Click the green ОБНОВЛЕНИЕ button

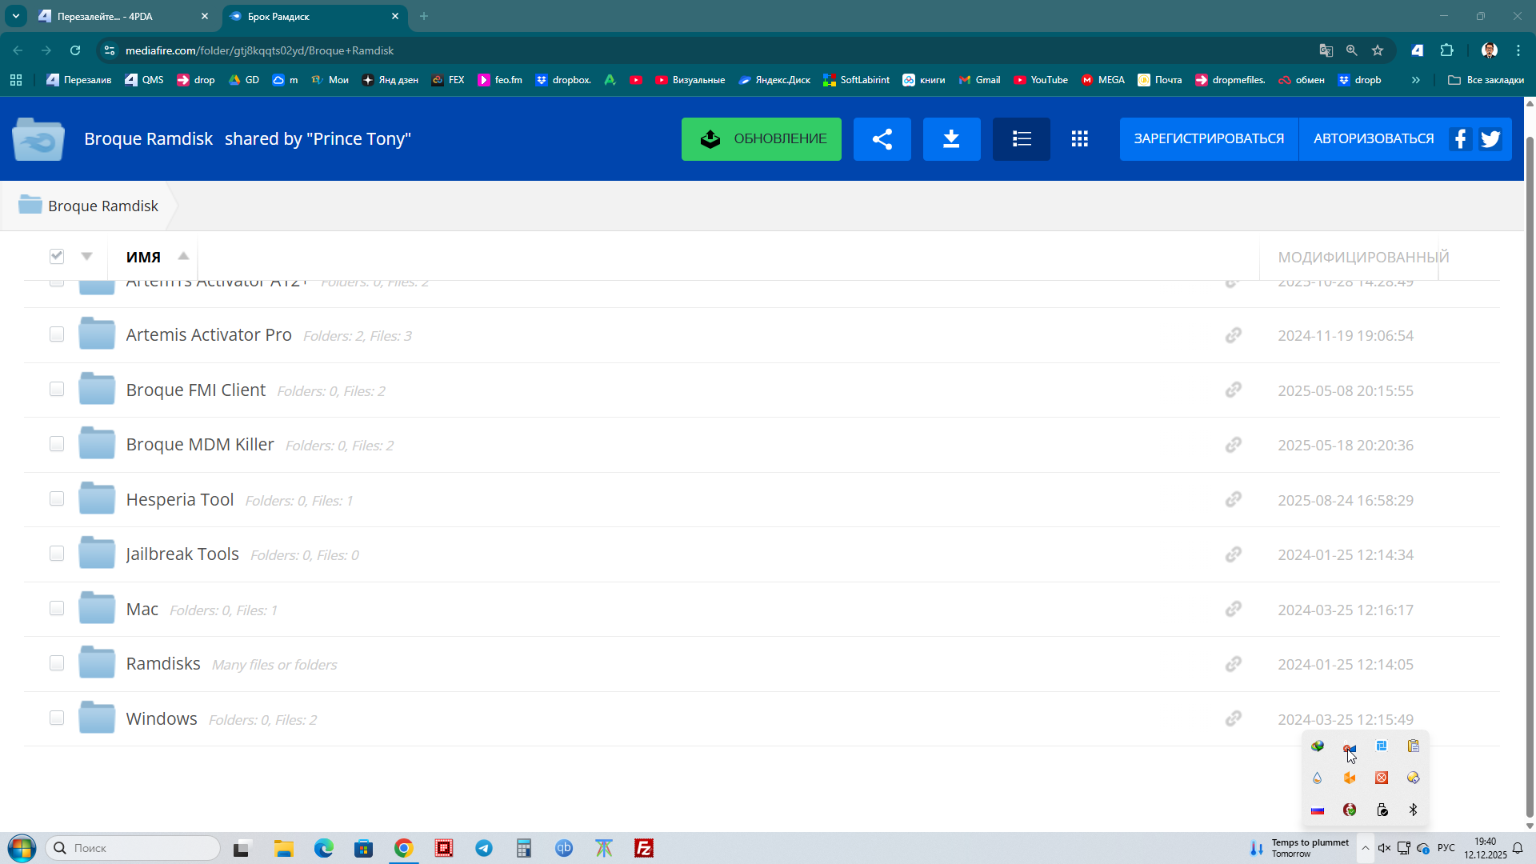click(x=761, y=139)
